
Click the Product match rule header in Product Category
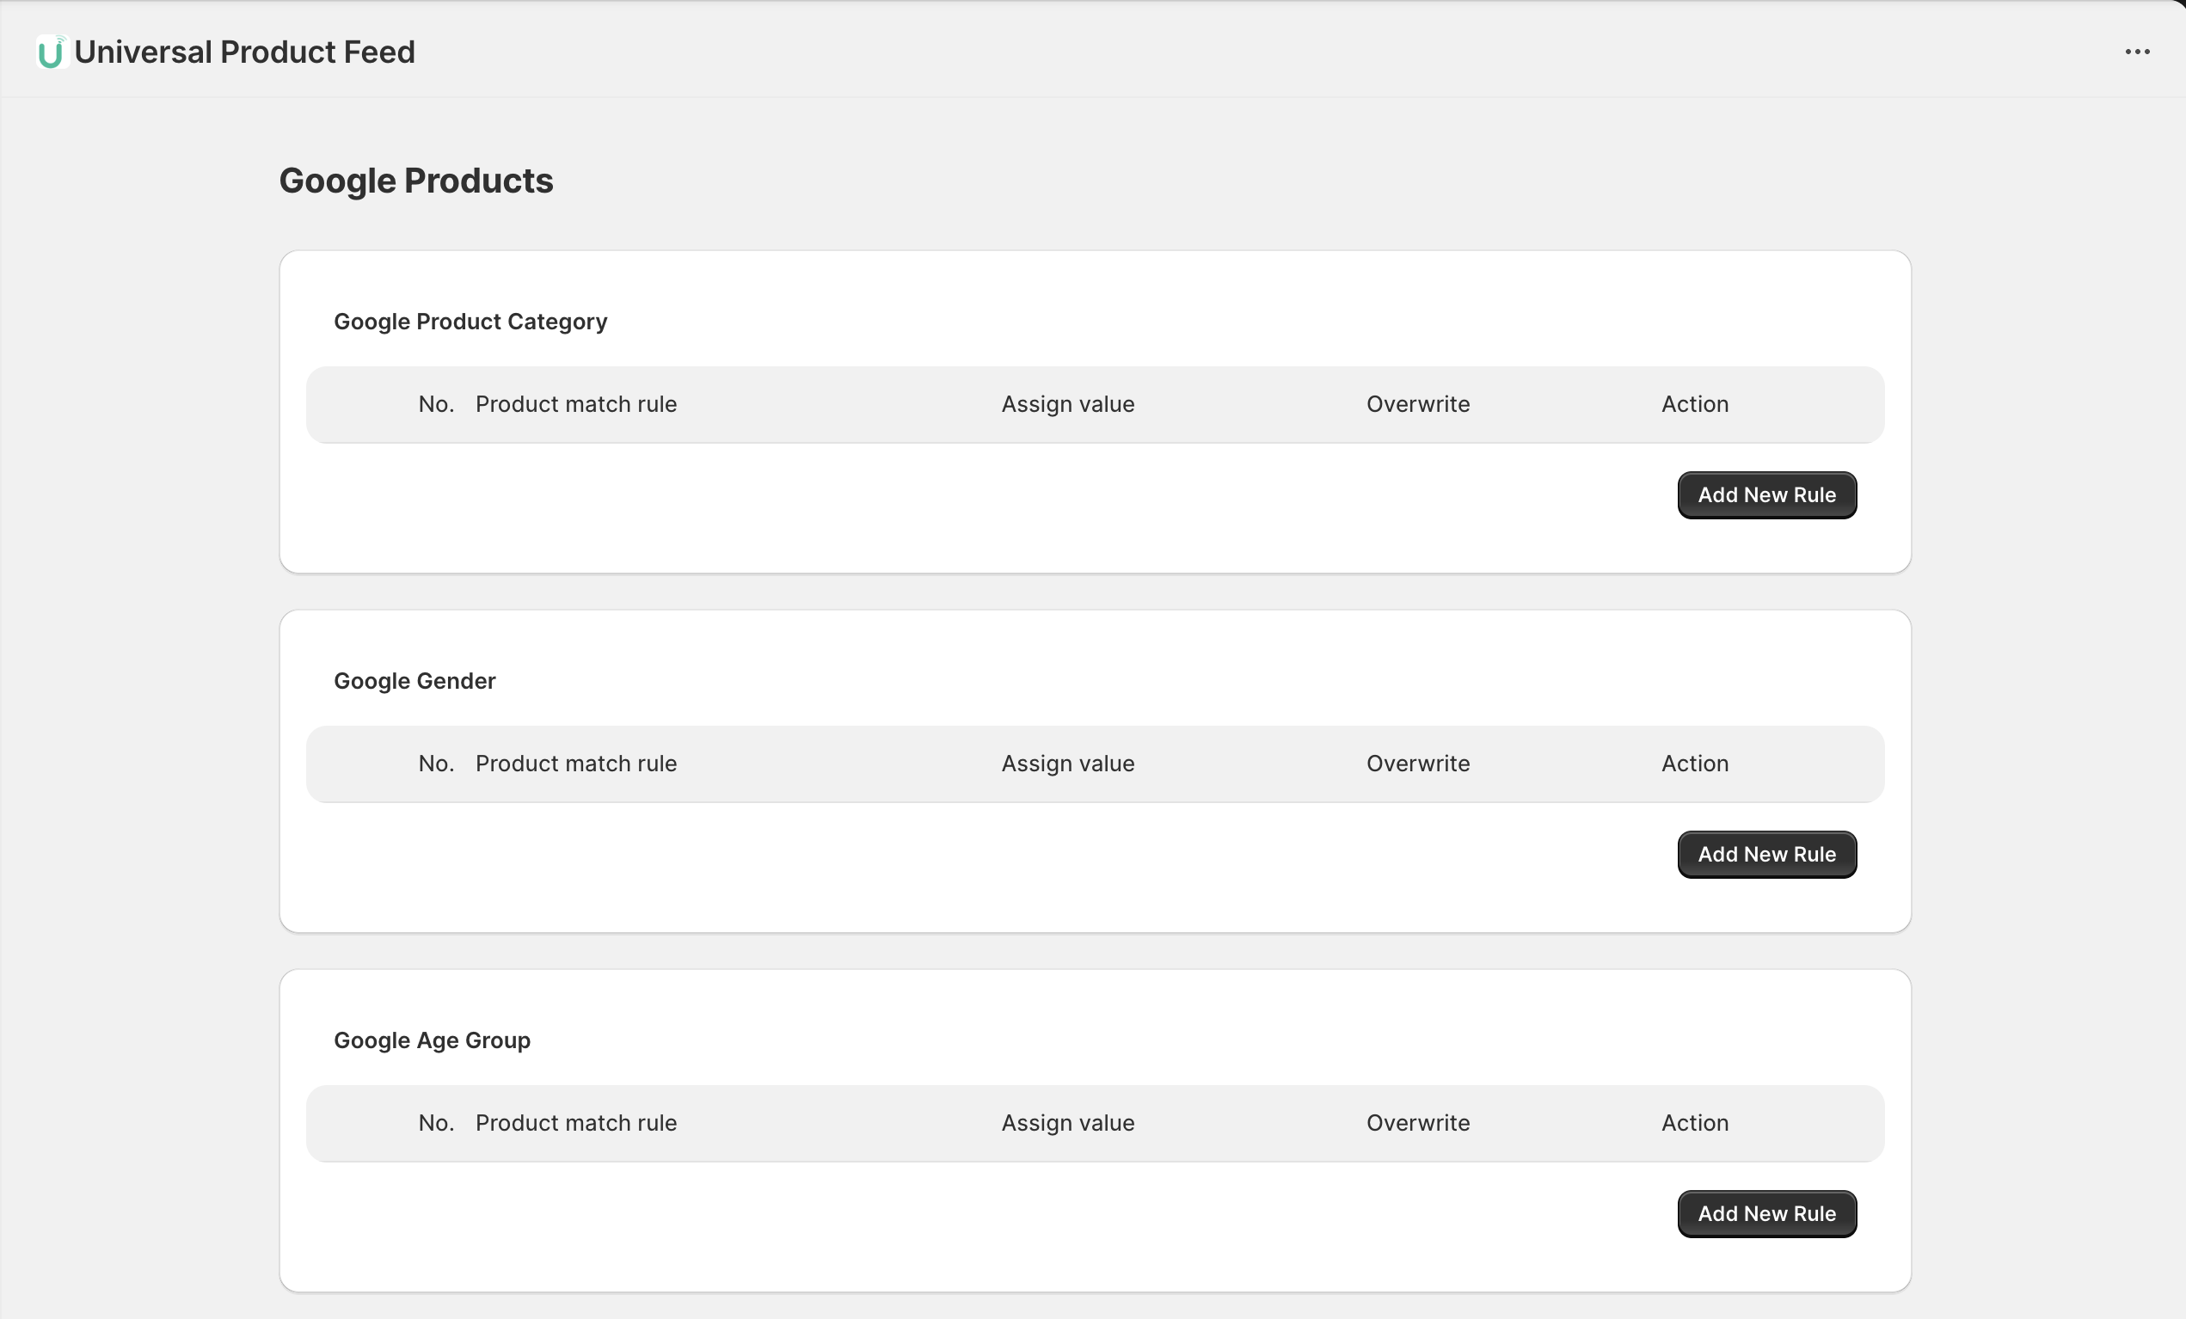point(576,403)
